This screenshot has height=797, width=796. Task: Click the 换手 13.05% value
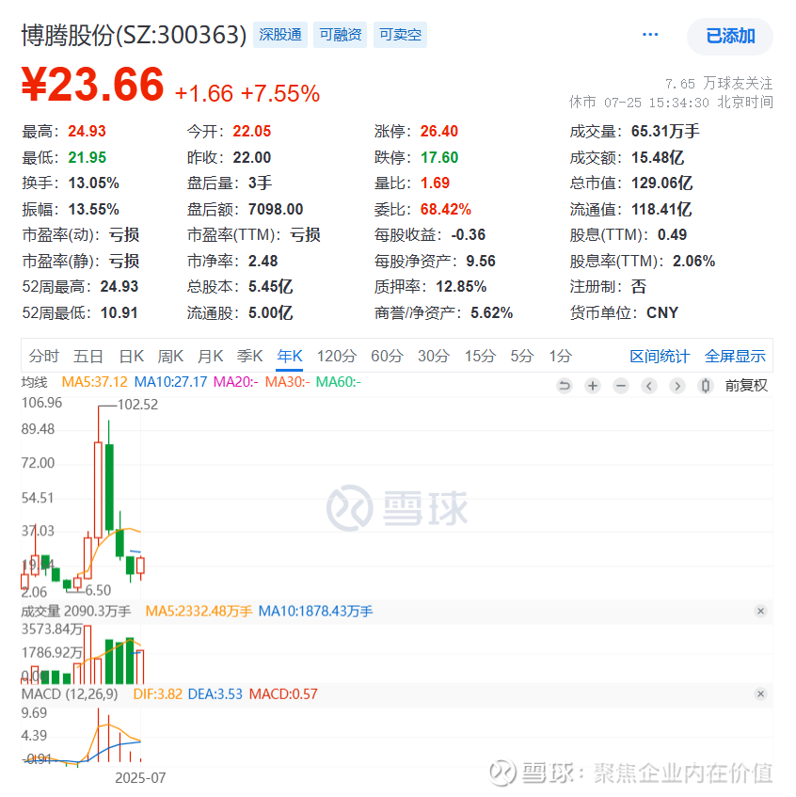coord(93,183)
